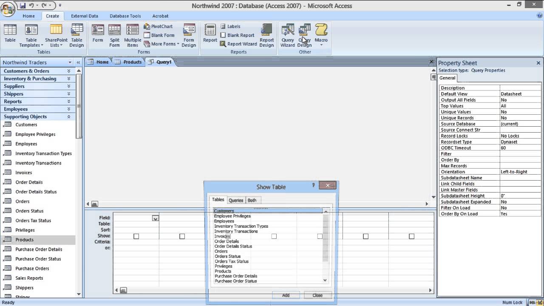Screen dimensions: 544x306
Task: Click the Add button in Show Table
Action: click(x=286, y=295)
